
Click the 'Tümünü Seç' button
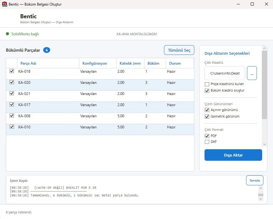pos(179,50)
